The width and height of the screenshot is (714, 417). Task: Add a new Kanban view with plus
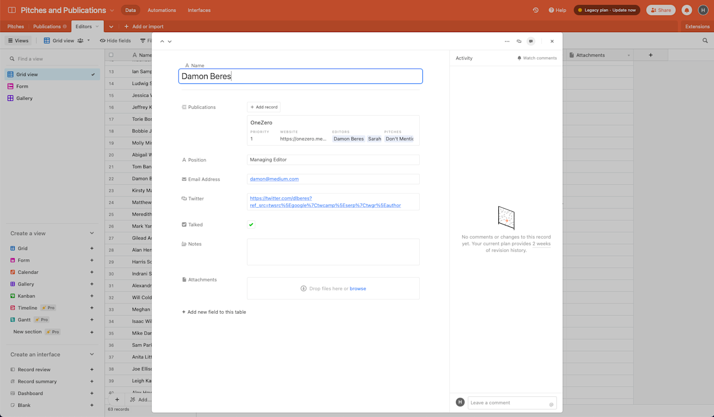[92, 296]
